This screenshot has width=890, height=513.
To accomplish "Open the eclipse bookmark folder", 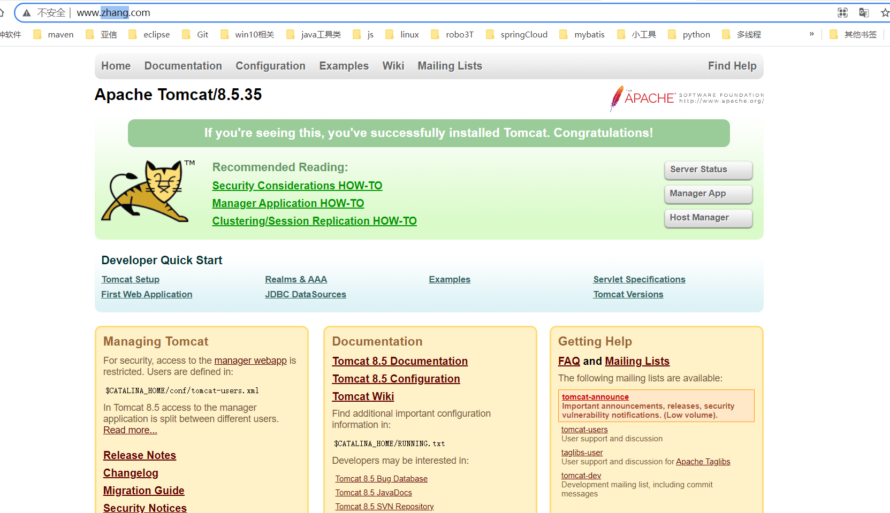I will (x=149, y=35).
